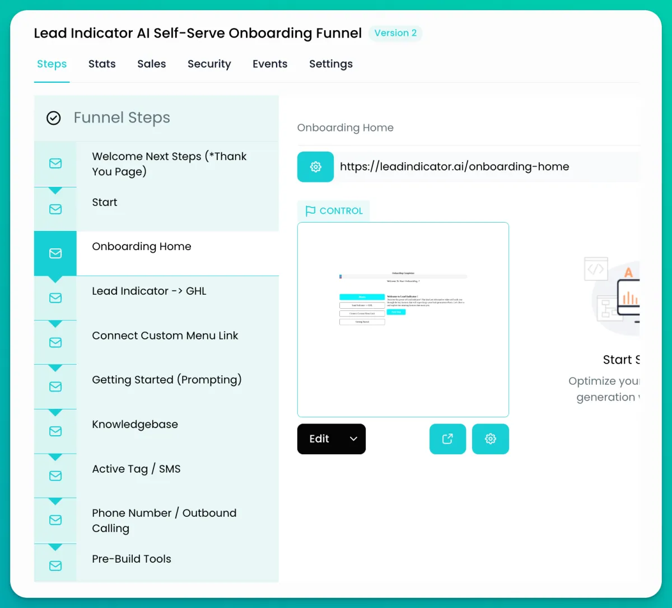Click envelope icon beside Start step
The image size is (672, 608).
pyautogui.click(x=55, y=209)
